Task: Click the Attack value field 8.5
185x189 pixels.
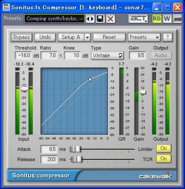Action: (49, 149)
